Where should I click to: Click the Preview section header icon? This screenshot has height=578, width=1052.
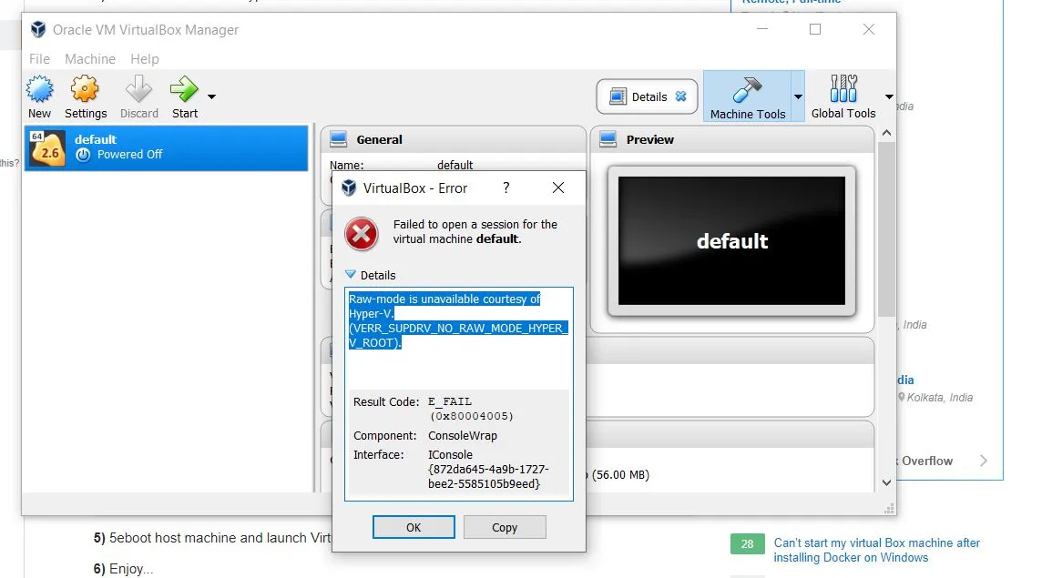pyautogui.click(x=608, y=139)
